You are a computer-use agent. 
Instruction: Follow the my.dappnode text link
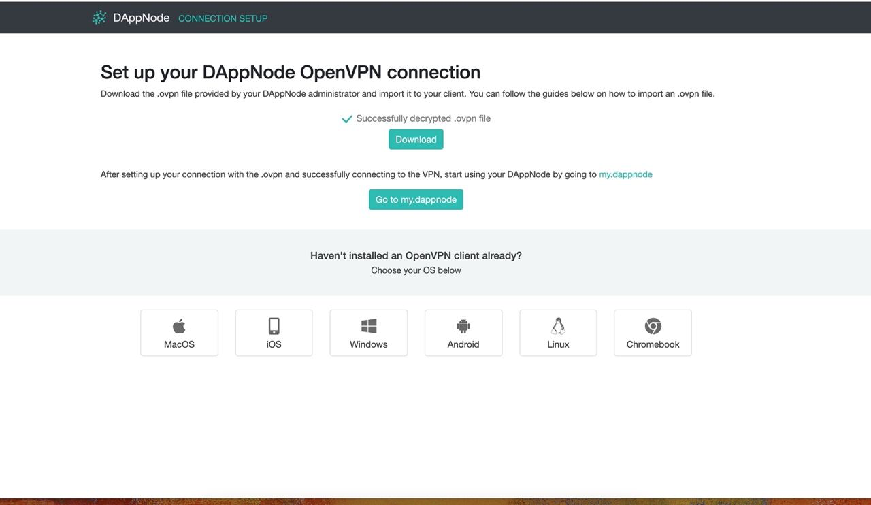[625, 174]
